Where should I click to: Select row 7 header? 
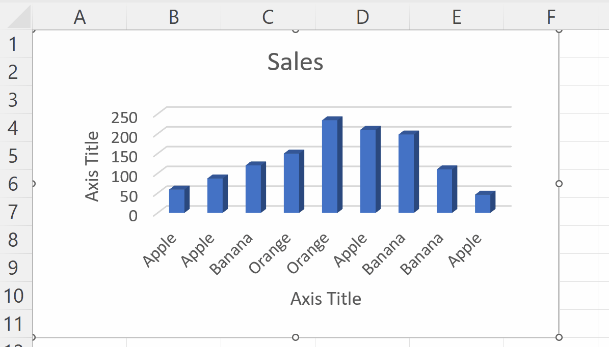coord(14,212)
